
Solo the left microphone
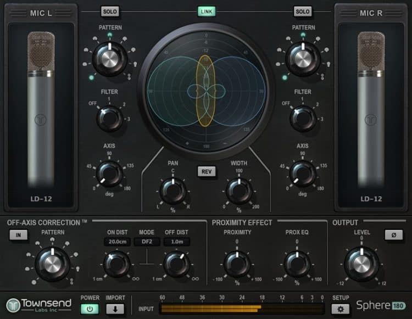click(110, 12)
